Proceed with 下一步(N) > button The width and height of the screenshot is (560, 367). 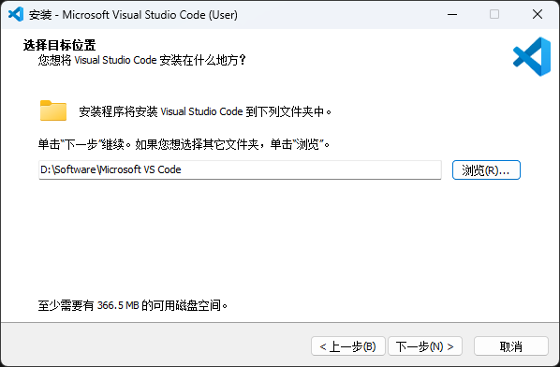(425, 346)
